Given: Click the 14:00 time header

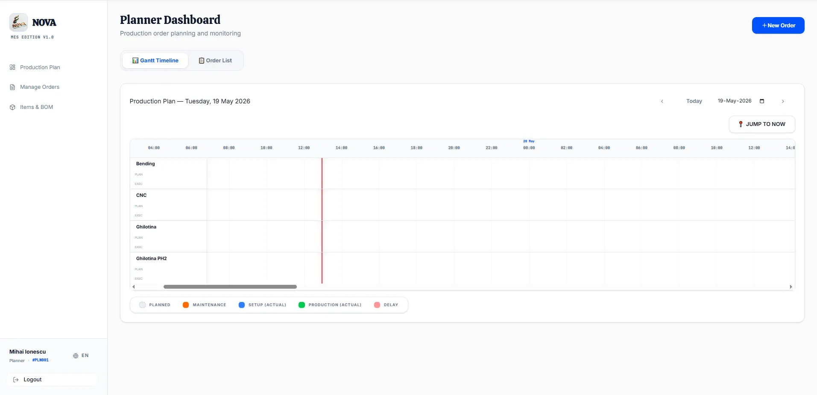Looking at the screenshot, I should pyautogui.click(x=341, y=148).
